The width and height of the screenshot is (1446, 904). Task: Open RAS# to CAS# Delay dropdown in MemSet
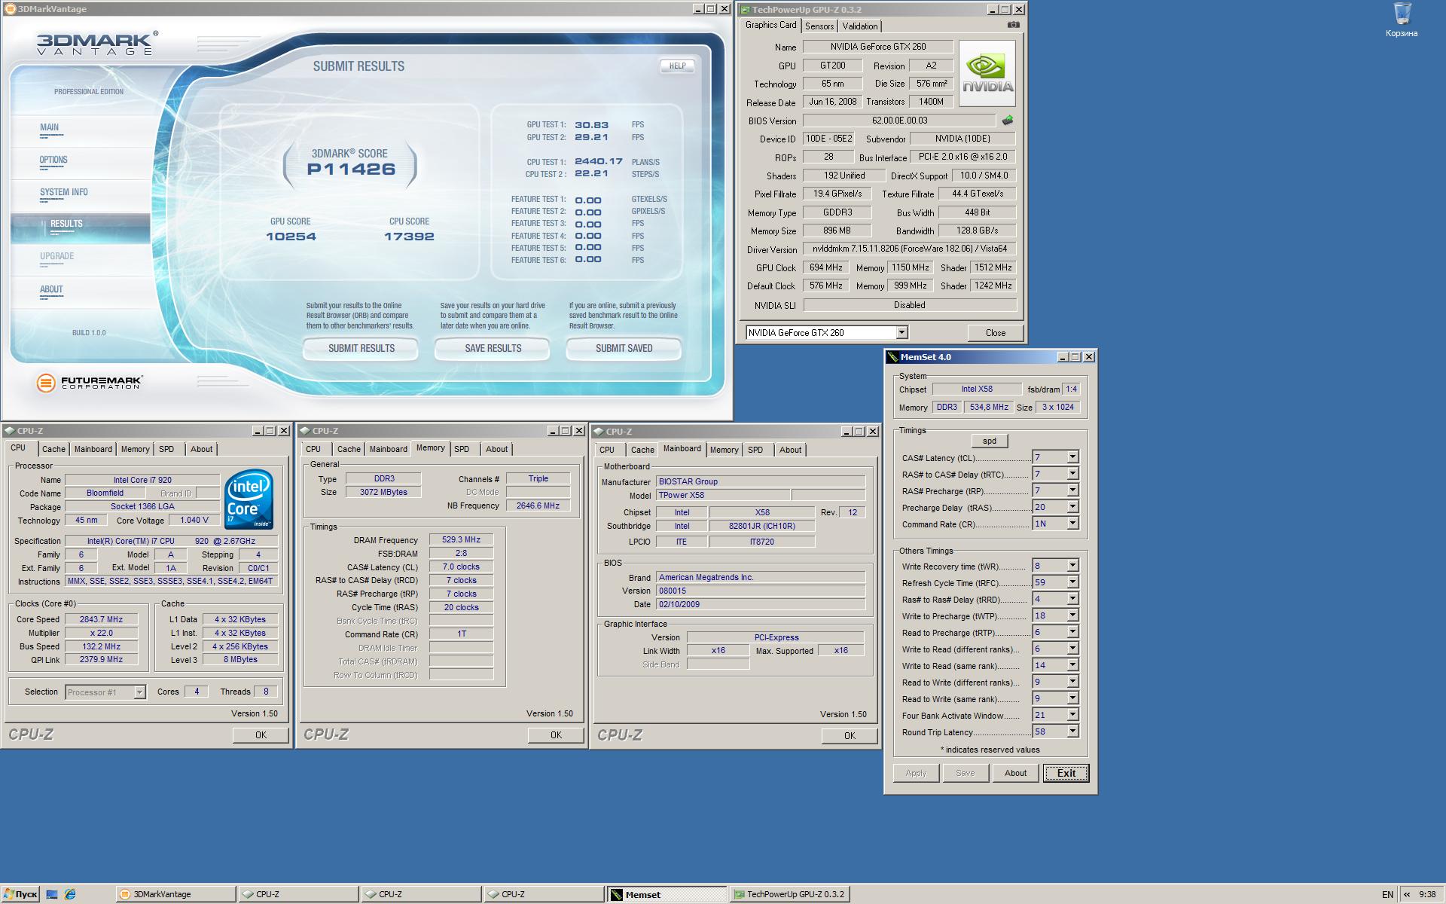1072,474
